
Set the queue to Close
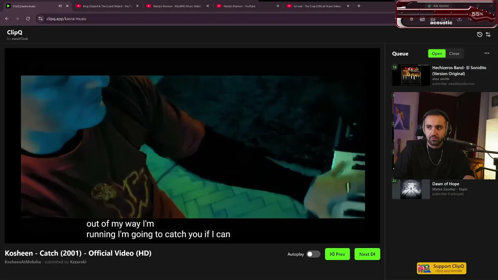click(454, 54)
